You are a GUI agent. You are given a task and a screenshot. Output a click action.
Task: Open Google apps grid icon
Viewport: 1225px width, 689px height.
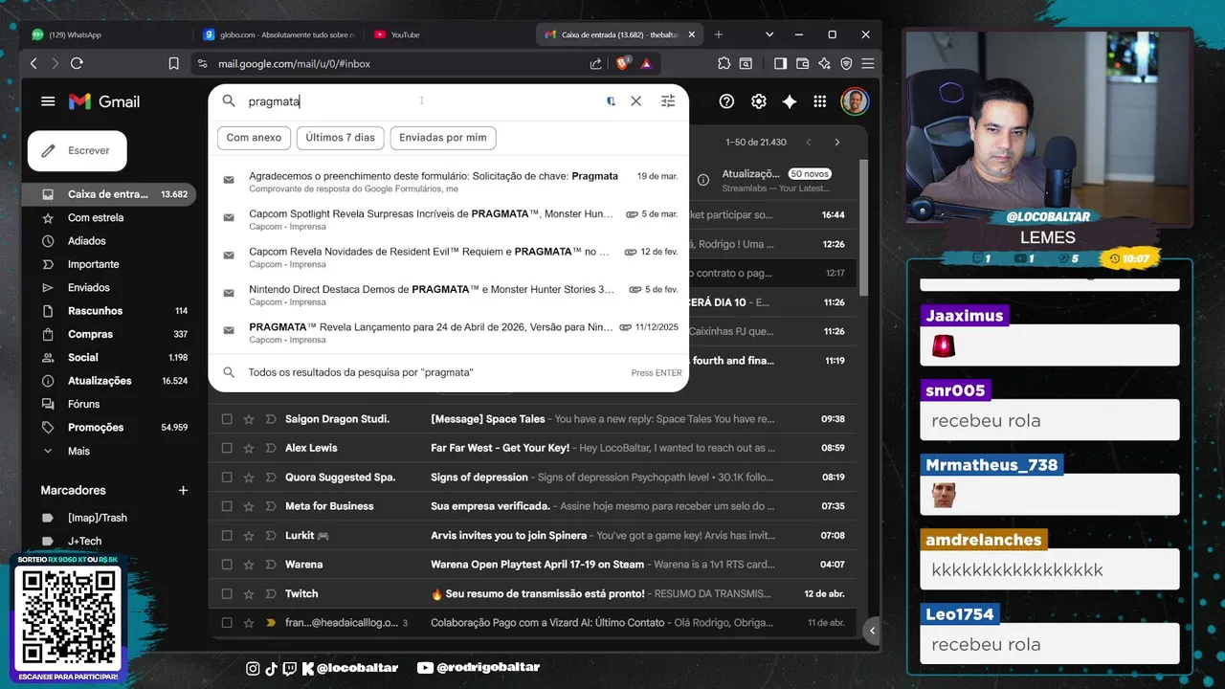pyautogui.click(x=820, y=101)
